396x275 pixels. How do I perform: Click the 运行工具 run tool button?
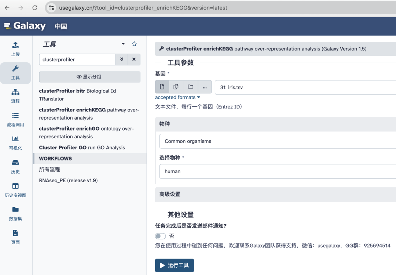point(175,265)
